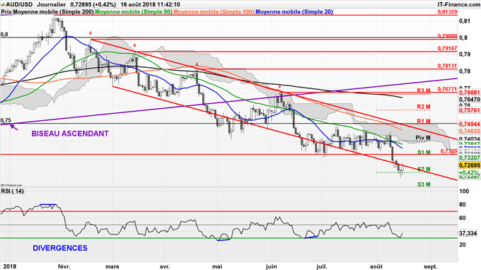
Task: Click the 0,79888 resistance level label
Action: 447,36
